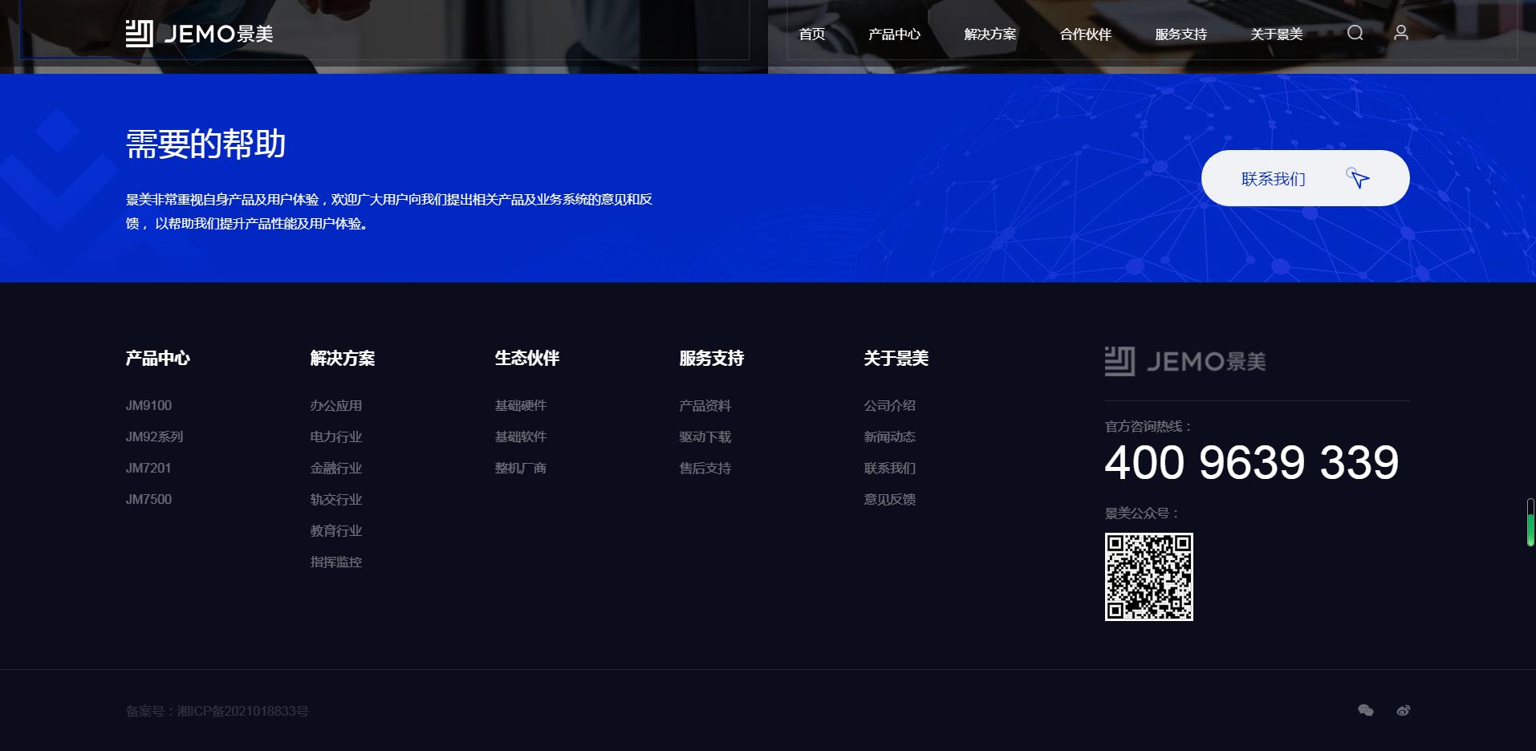Open 解决方案 in top navigation
The image size is (1536, 751).
(989, 35)
